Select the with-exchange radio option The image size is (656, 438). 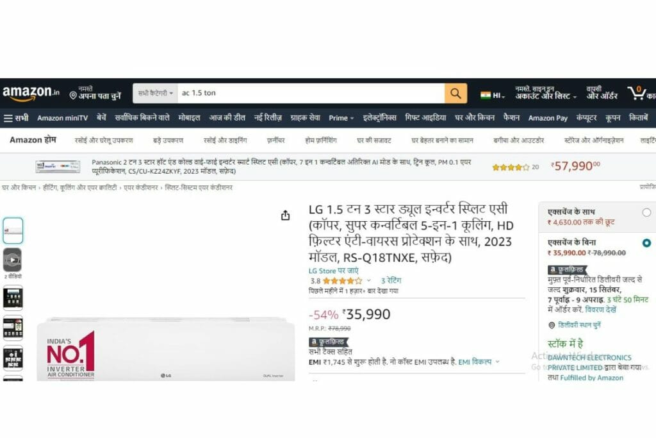646,212
